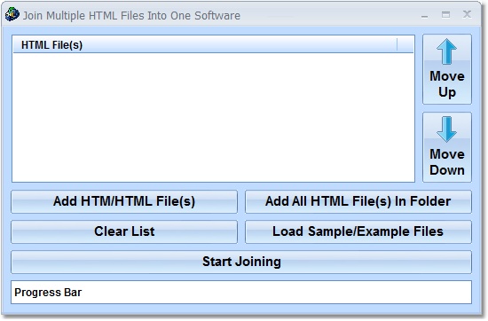Add HTM/HTML File(s) to the list

pos(124,201)
